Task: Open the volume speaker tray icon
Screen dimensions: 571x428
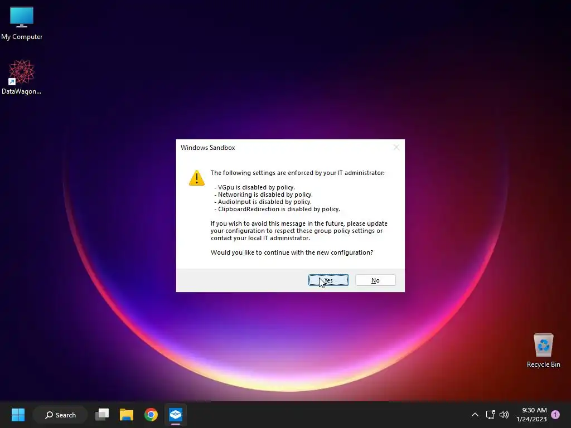Action: click(504, 415)
